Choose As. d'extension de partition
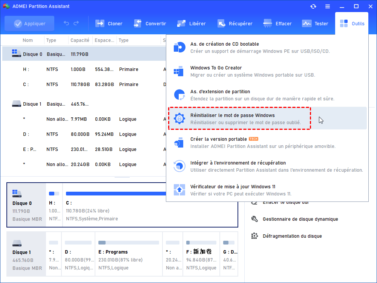377x283 pixels. tap(267, 95)
